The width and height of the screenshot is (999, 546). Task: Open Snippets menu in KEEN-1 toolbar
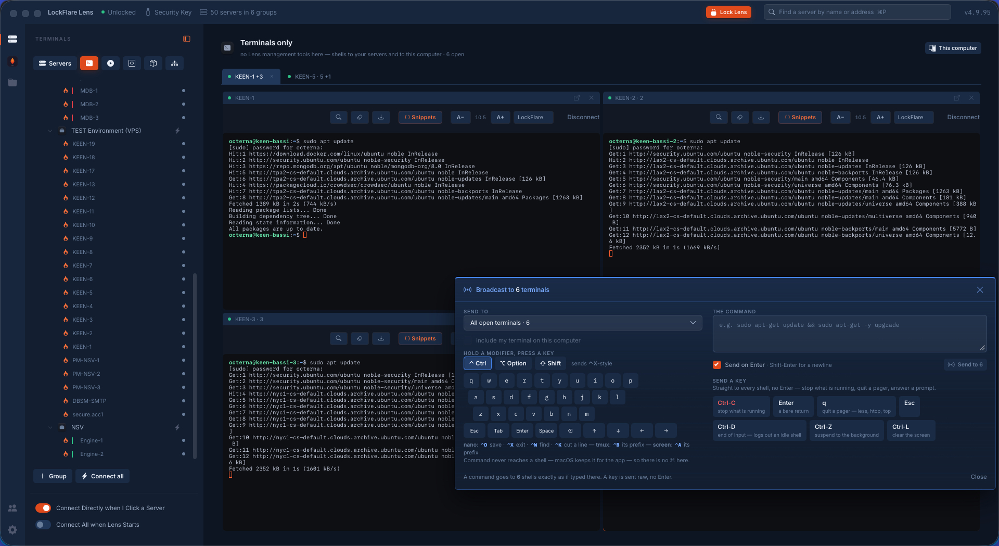pos(420,118)
